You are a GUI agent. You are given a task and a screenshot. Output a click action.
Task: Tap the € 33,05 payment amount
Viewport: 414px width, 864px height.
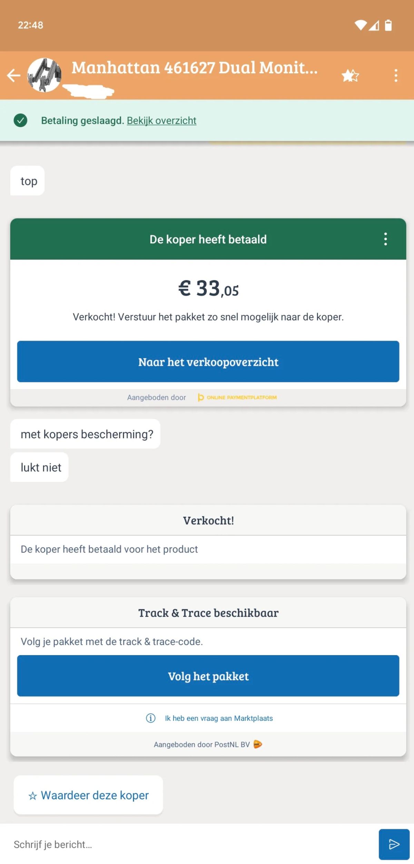208,288
